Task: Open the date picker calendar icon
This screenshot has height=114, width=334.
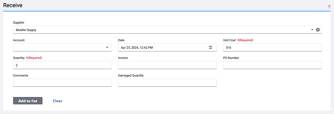Action: tap(210, 47)
